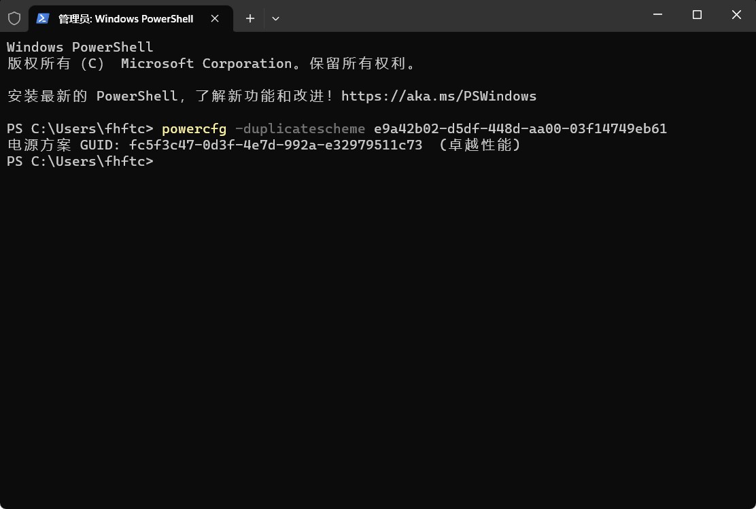Open the https://aka.ms/PSWindows link
This screenshot has width=756, height=509.
pos(439,96)
